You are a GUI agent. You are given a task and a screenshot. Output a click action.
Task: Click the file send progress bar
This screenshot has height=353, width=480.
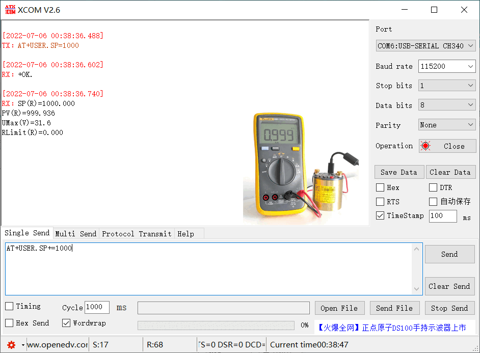(216, 325)
